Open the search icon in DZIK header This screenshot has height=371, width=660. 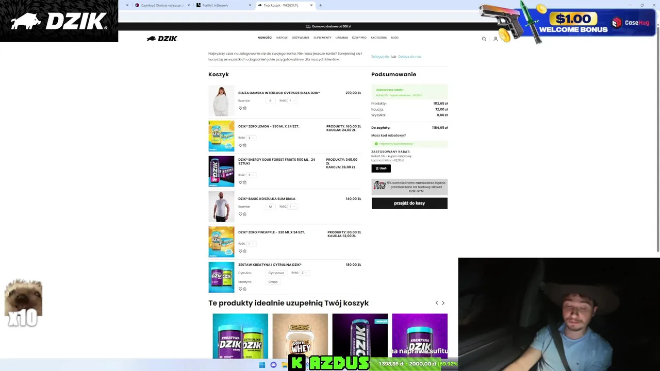484,39
